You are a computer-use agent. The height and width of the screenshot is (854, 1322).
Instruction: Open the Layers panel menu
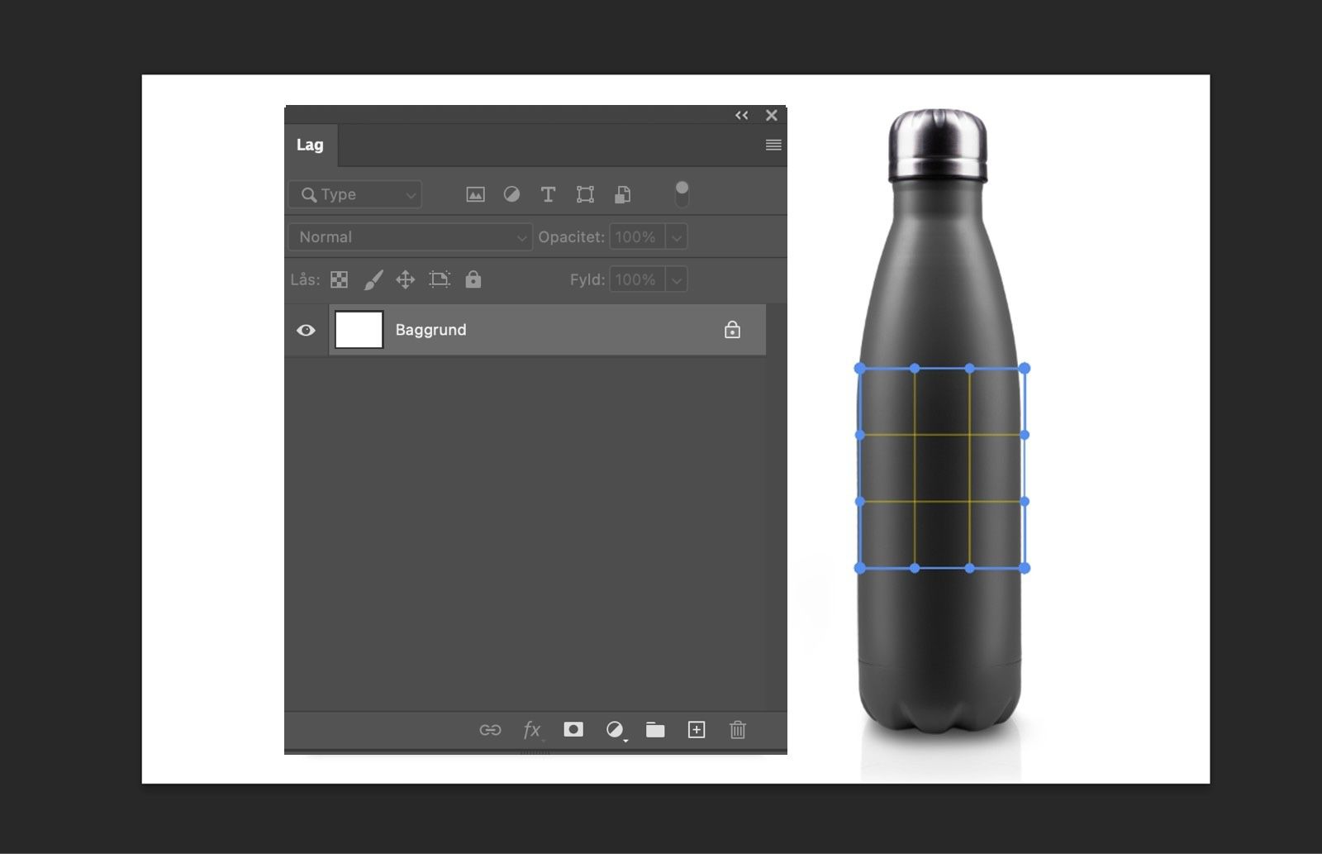click(773, 145)
